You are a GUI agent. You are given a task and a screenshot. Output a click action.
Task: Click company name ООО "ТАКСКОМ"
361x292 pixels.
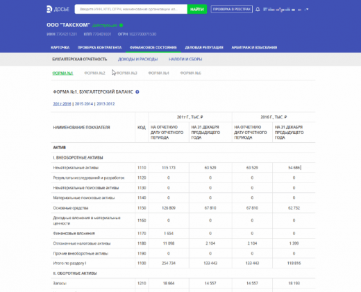pyautogui.click(x=68, y=25)
